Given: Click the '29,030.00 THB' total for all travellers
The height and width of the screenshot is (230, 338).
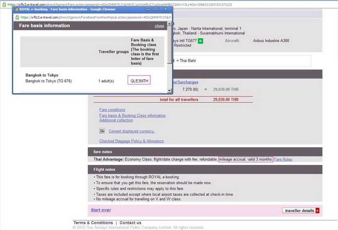Looking at the screenshot, I should pos(226,99).
